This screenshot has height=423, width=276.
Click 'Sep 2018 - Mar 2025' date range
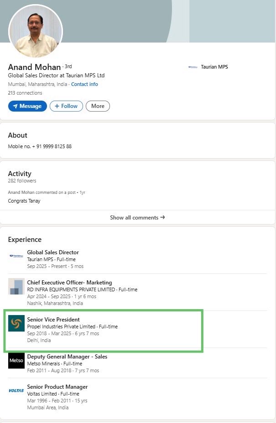pos(49,333)
